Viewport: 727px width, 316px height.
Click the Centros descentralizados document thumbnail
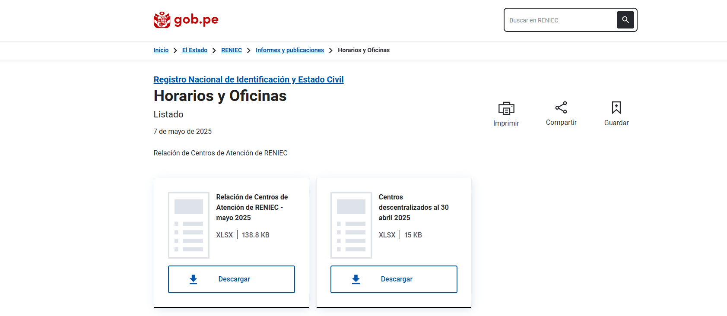point(351,225)
